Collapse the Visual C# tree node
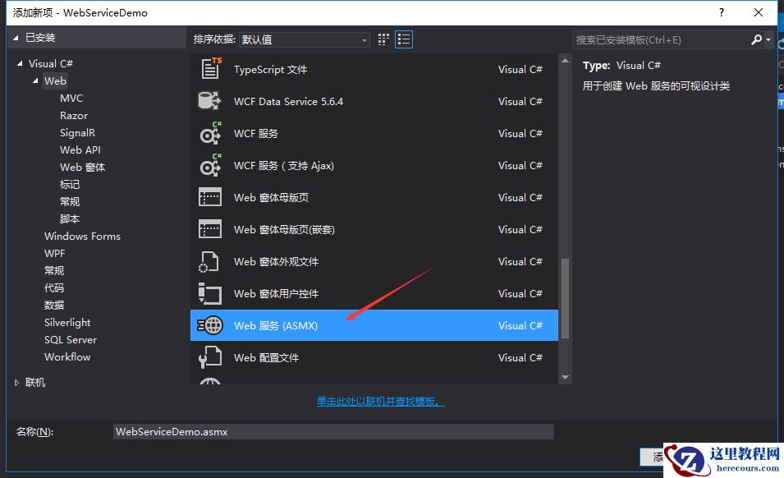The width and height of the screenshot is (784, 478). [x=20, y=63]
